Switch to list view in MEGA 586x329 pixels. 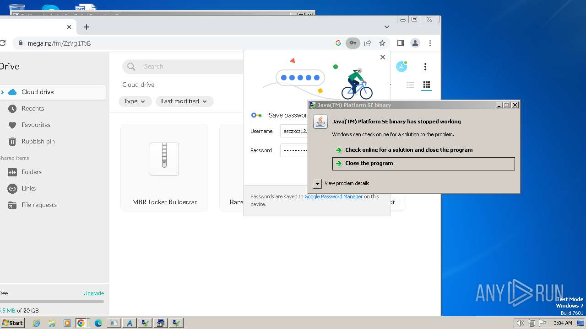410,85
